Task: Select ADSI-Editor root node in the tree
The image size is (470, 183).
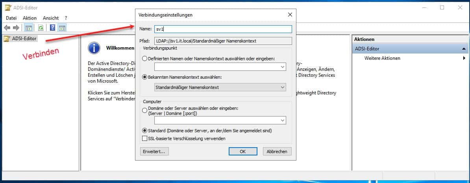Action: point(20,39)
